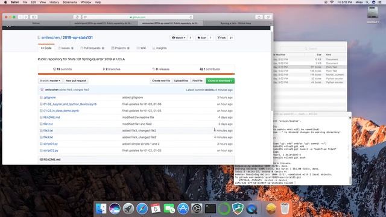Open QuickTime Player from the Dock

[x=252, y=209]
